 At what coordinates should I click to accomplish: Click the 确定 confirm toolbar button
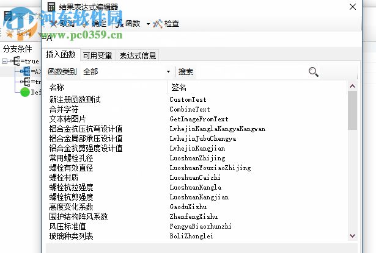pos(95,23)
